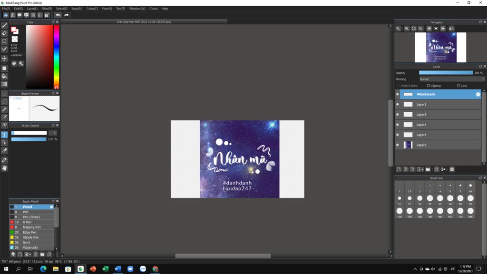The width and height of the screenshot is (487, 274).
Task: Select the rectangular Select tool
Action: tap(4, 94)
